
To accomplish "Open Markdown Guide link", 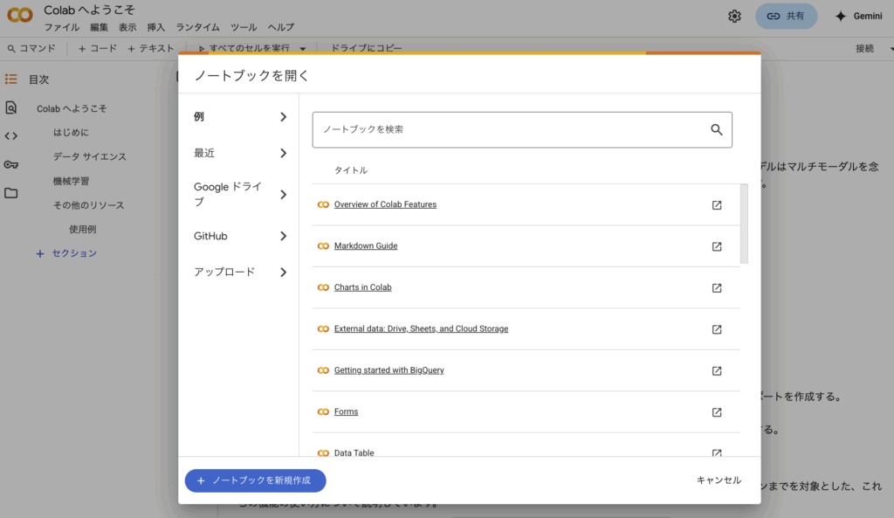I will (366, 245).
